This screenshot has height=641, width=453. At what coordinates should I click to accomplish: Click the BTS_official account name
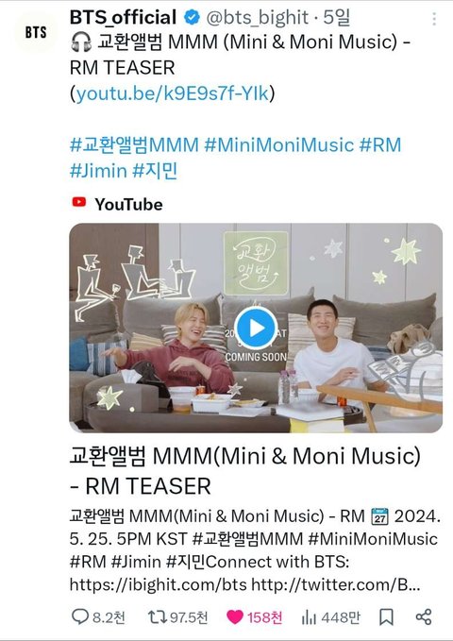tap(123, 18)
